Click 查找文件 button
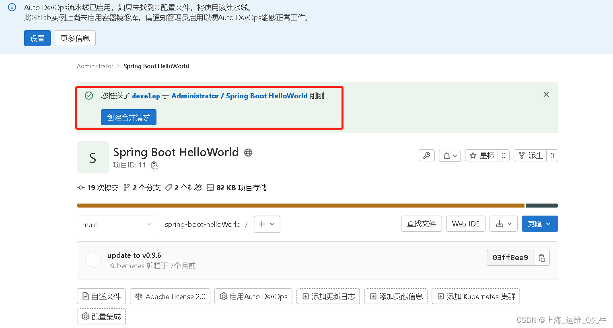The width and height of the screenshot is (613, 328). (x=422, y=224)
